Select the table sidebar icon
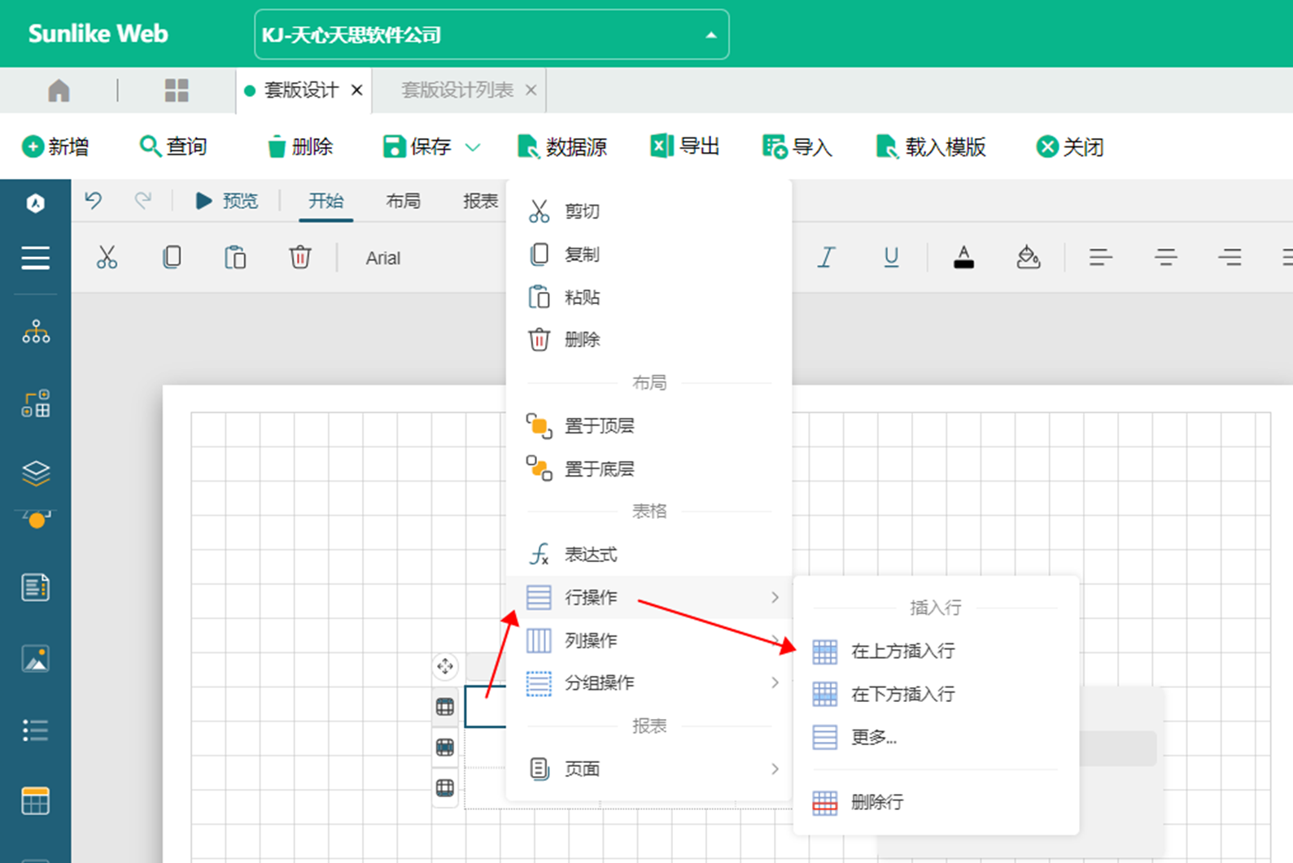1293x863 pixels. pyautogui.click(x=36, y=801)
